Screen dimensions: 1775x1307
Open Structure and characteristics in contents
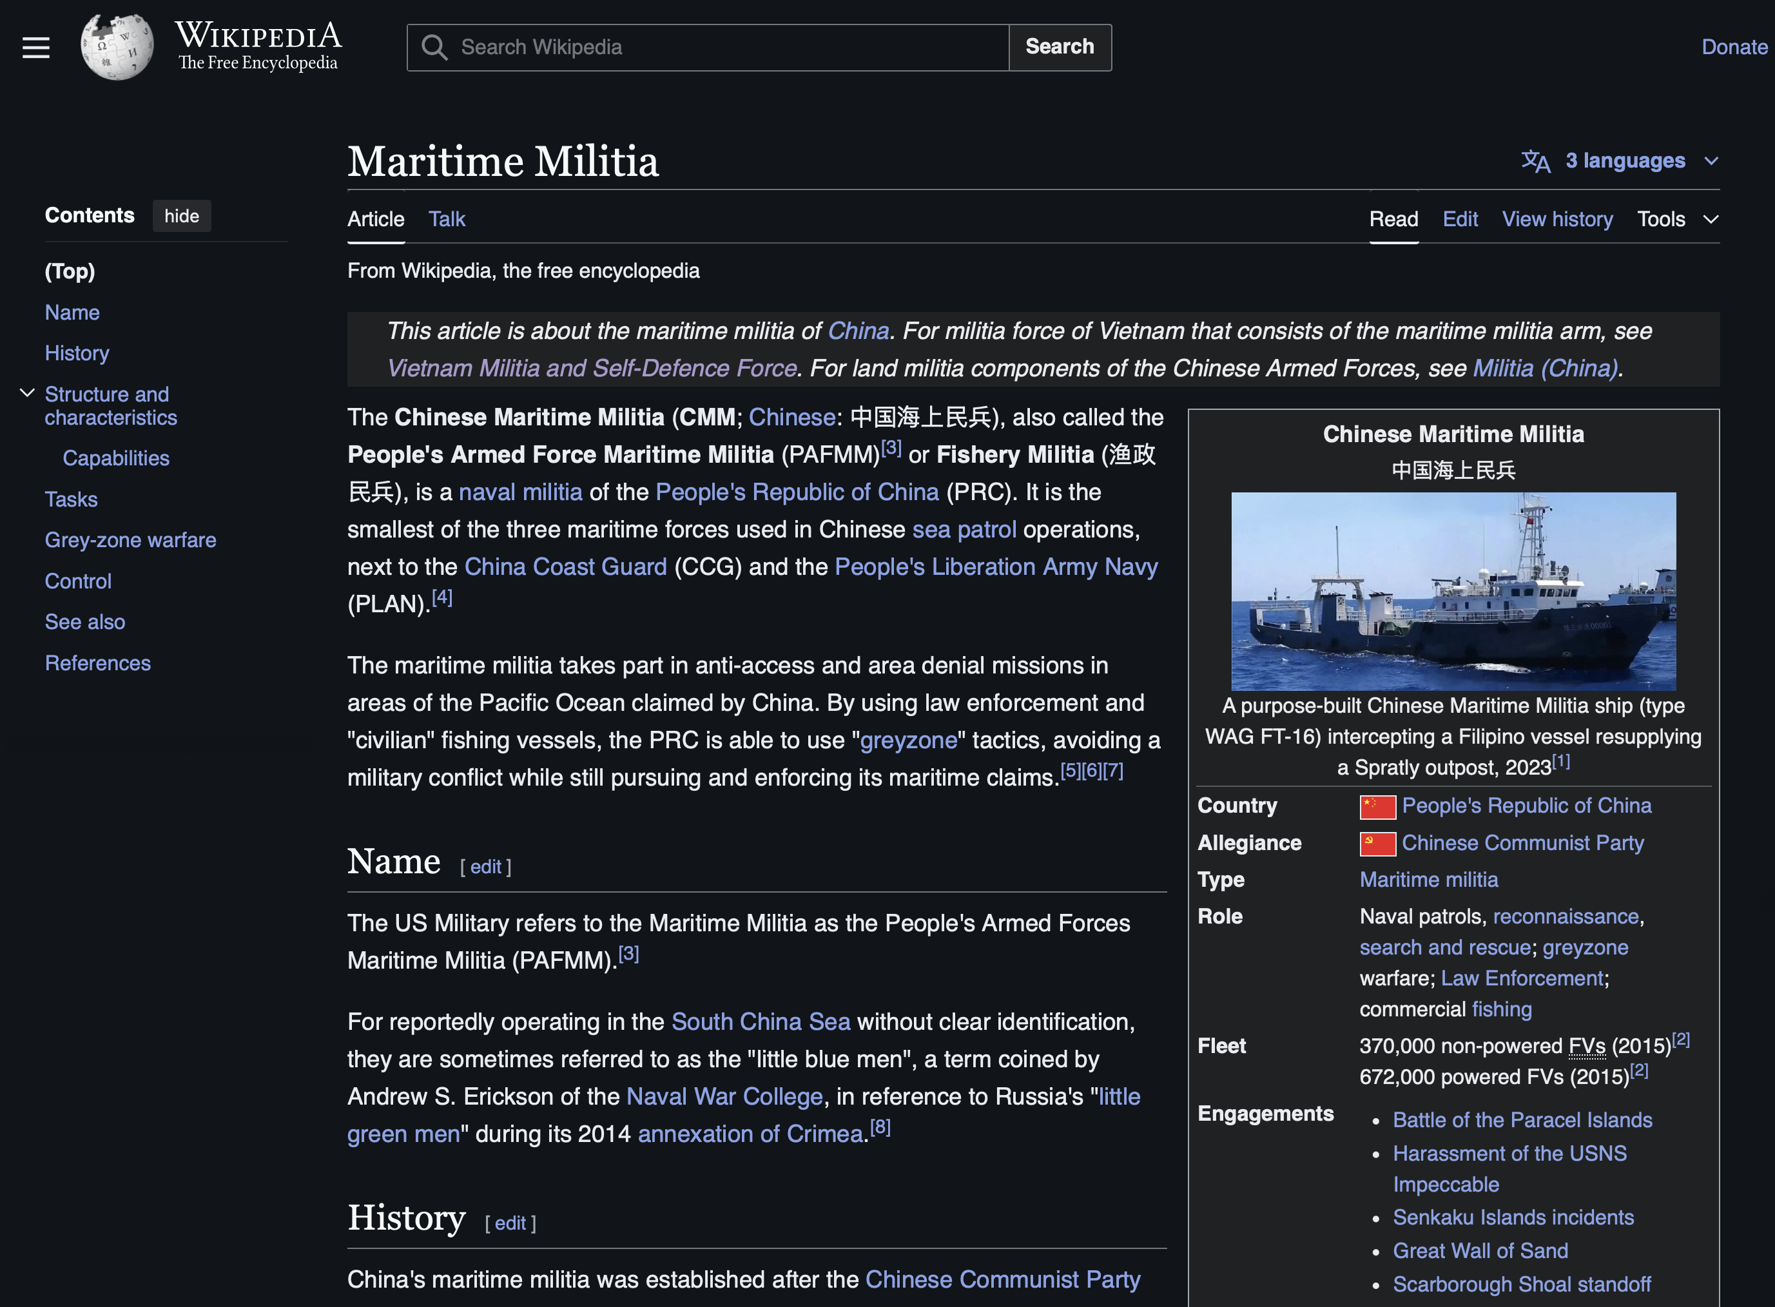111,406
